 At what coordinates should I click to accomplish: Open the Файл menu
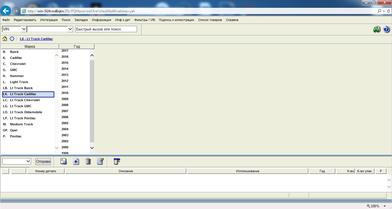pos(6,20)
